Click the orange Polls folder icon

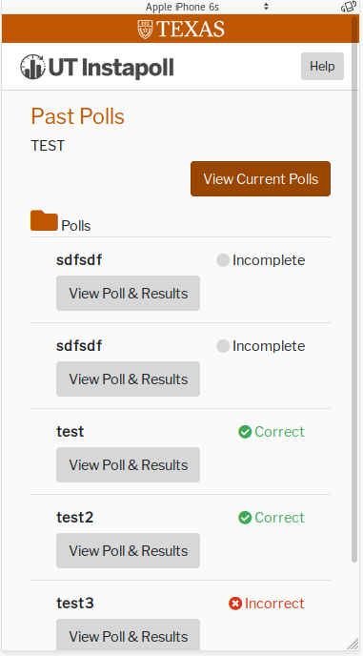44,220
